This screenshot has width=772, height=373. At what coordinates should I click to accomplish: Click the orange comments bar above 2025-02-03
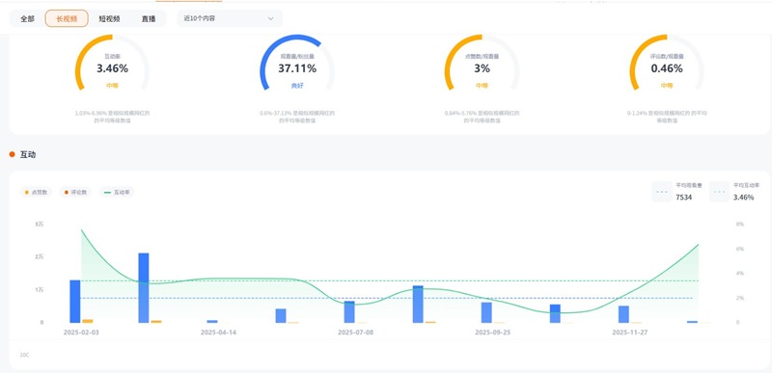pos(88,321)
